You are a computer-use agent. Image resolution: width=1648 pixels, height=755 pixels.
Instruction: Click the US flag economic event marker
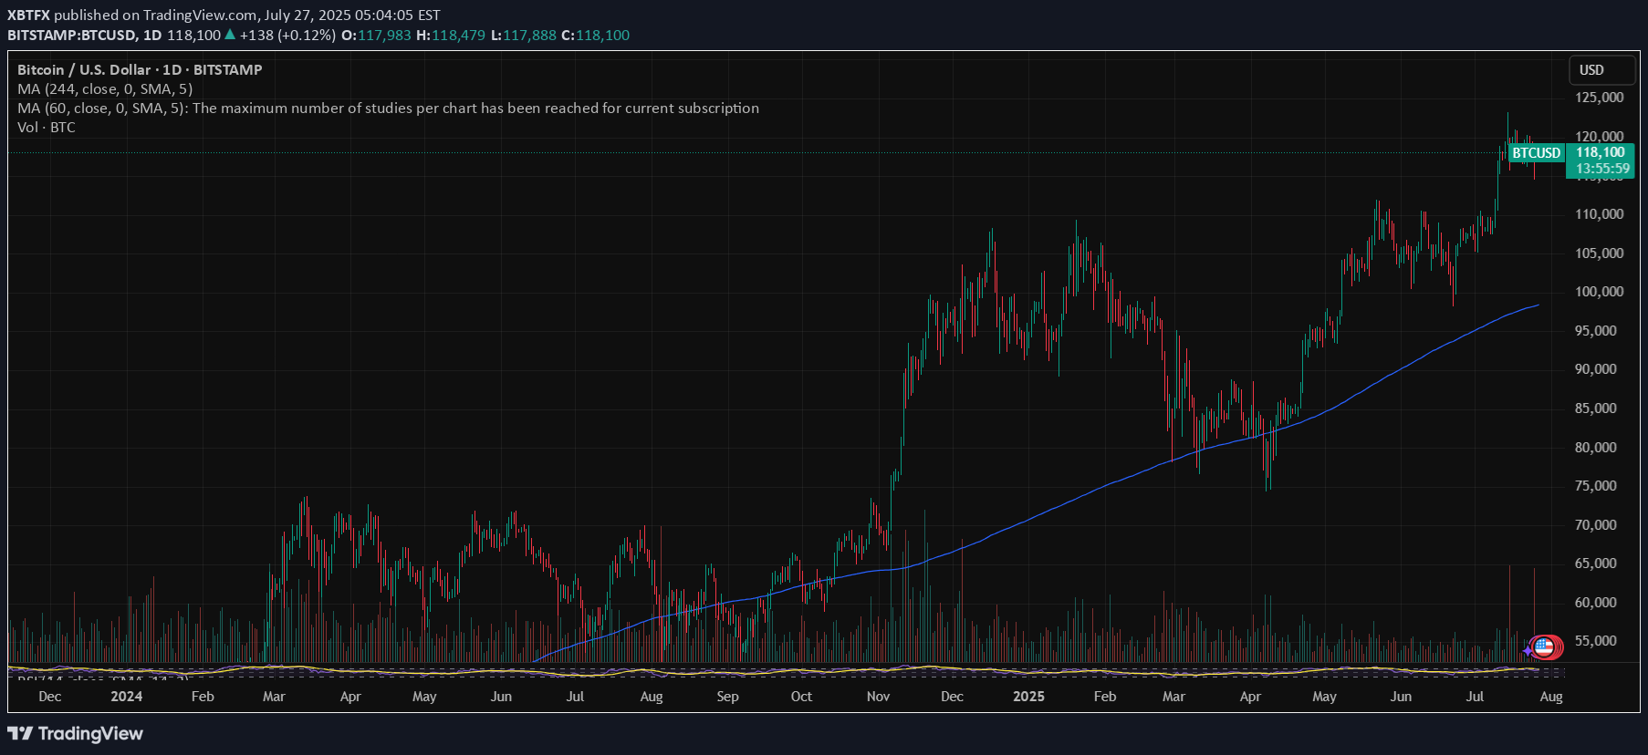coord(1544,647)
